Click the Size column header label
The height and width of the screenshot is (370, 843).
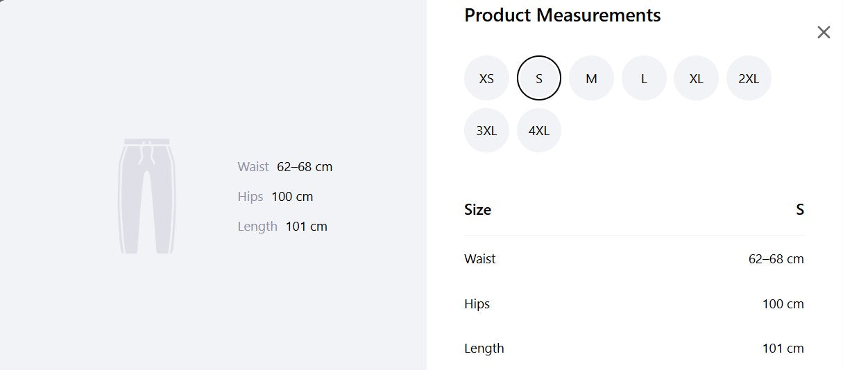[x=477, y=210]
